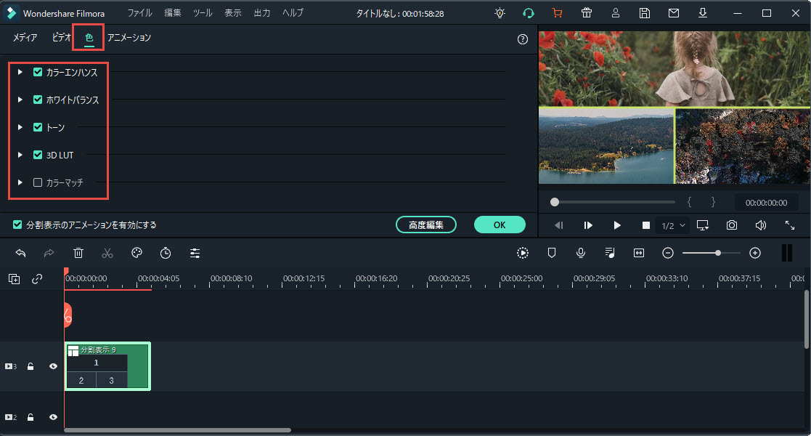This screenshot has width=811, height=436.
Task: Click the timeline zoom slider handle
Action: (718, 253)
